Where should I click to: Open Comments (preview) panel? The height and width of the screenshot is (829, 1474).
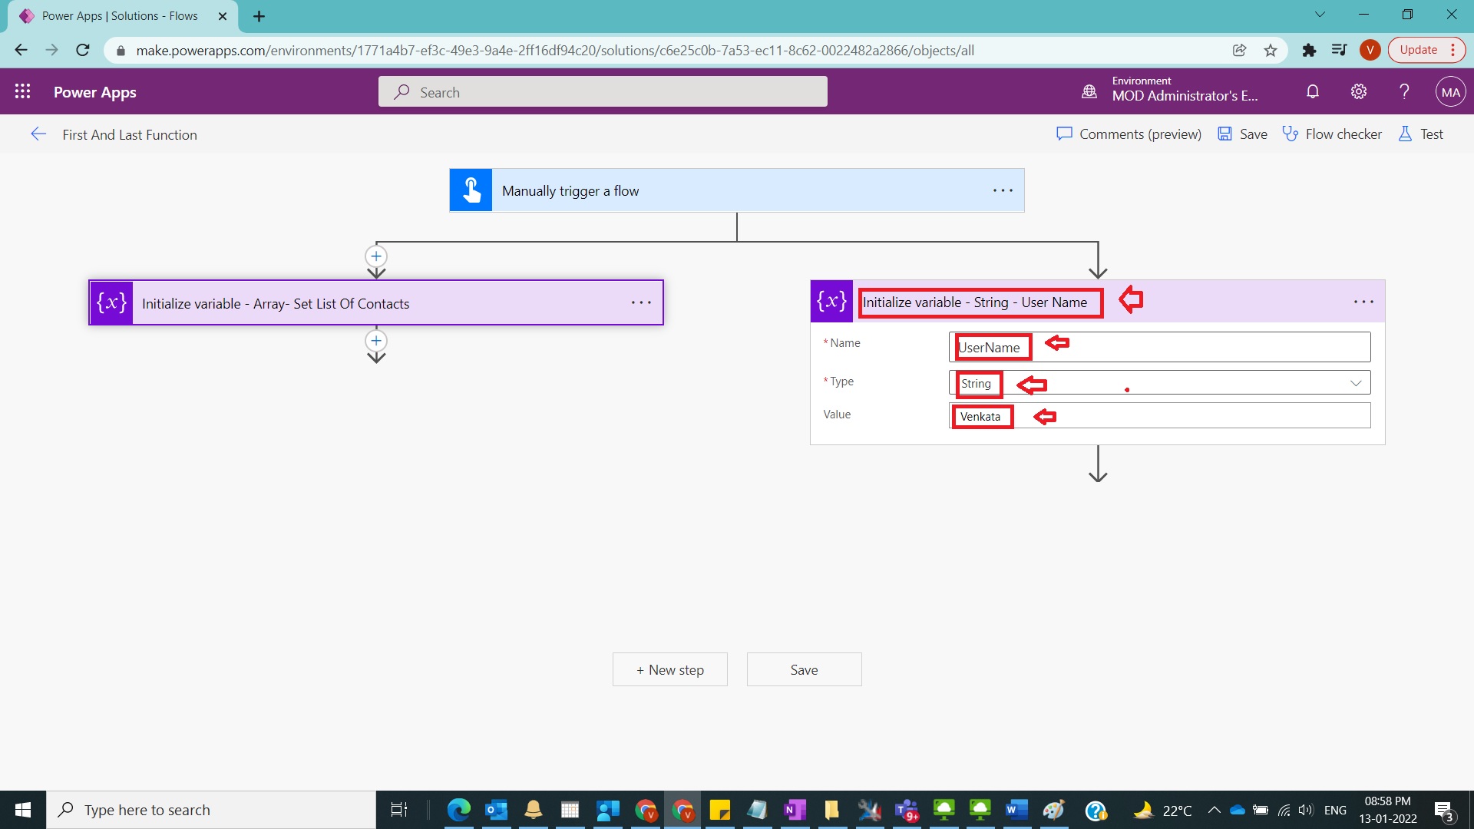point(1128,134)
